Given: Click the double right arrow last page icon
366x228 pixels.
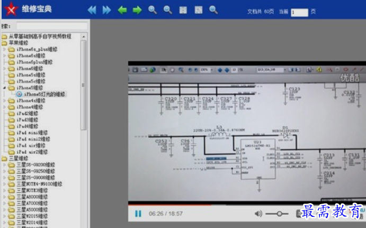Looking at the screenshot, I should (x=106, y=10).
